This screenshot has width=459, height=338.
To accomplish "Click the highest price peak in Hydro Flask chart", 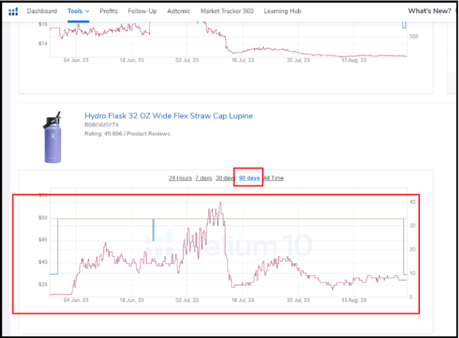I will coord(220,203).
